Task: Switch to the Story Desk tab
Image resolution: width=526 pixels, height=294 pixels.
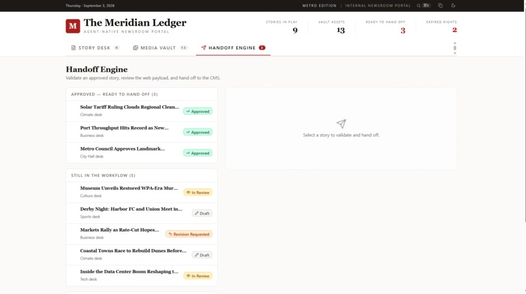Action: (x=95, y=48)
